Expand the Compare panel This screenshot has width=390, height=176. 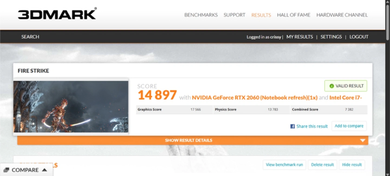pos(26,170)
